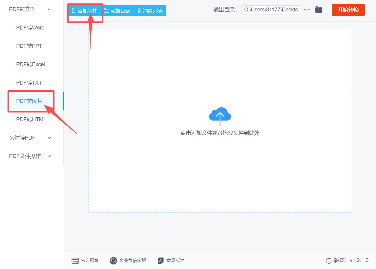Screen dimensions: 376x269
Task: Click the 添加目录 button
Action: pyautogui.click(x=117, y=11)
